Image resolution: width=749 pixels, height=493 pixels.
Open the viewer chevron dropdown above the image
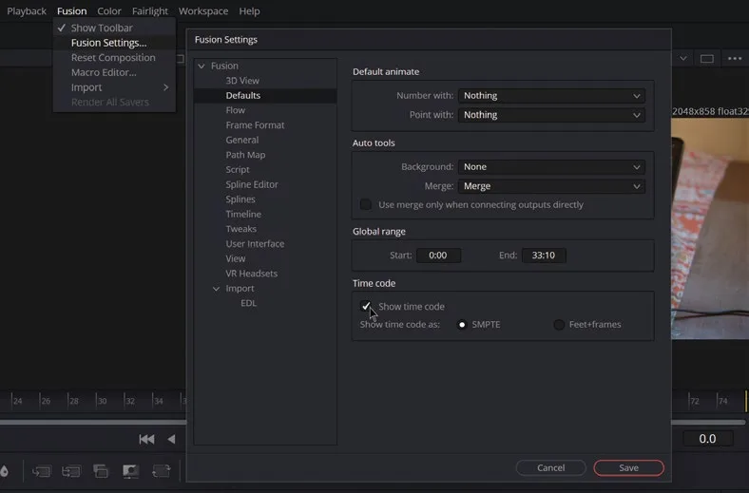click(x=683, y=59)
